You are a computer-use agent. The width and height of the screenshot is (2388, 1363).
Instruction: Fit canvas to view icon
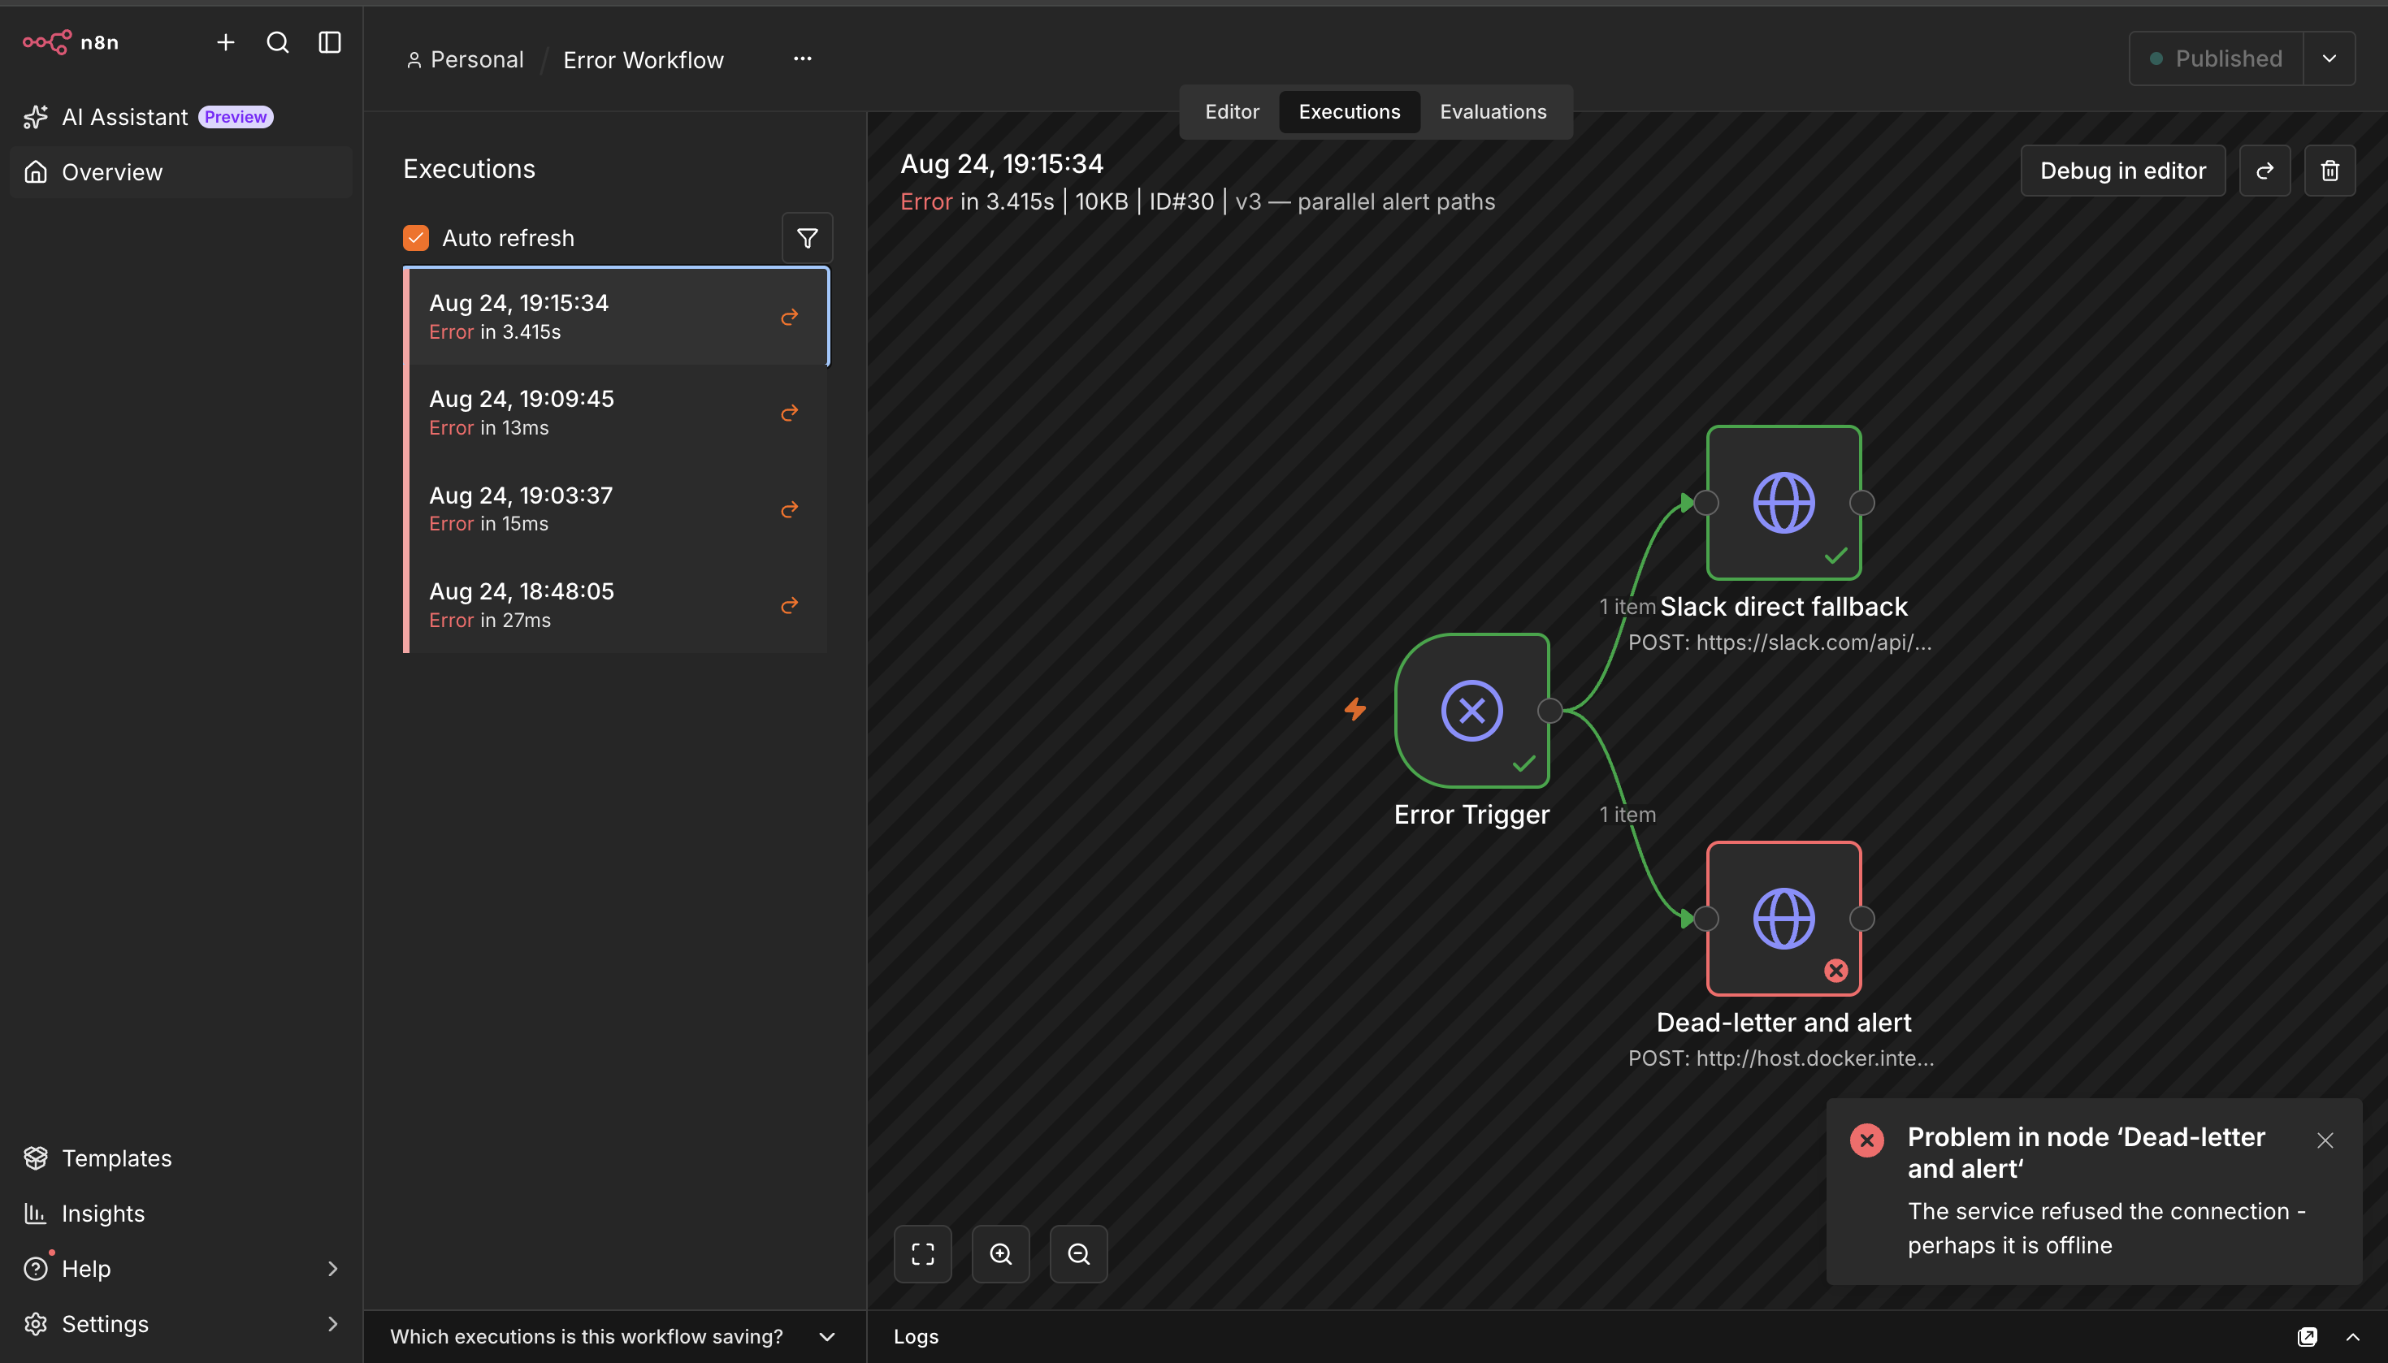coord(922,1253)
